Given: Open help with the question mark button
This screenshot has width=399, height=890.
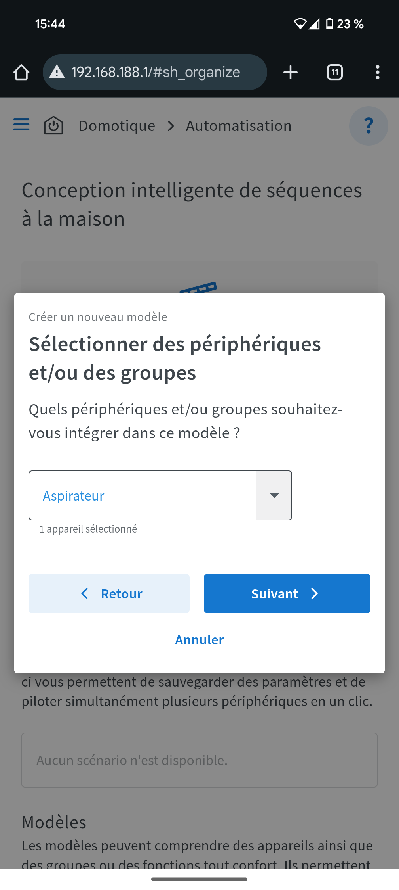Looking at the screenshot, I should tap(368, 126).
